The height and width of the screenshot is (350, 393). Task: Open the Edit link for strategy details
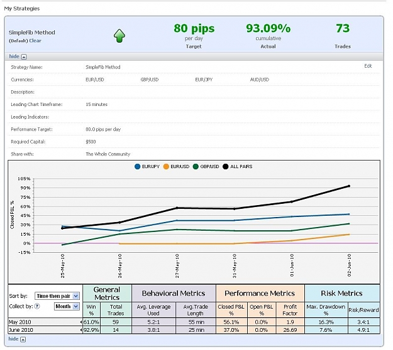click(368, 66)
